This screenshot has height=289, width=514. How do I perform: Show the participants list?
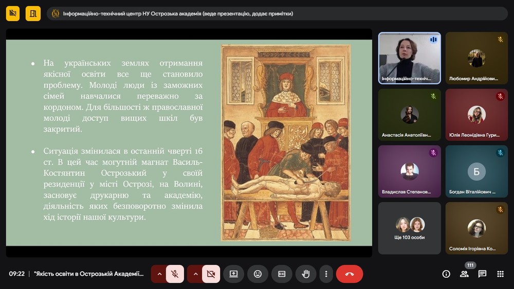(464, 274)
